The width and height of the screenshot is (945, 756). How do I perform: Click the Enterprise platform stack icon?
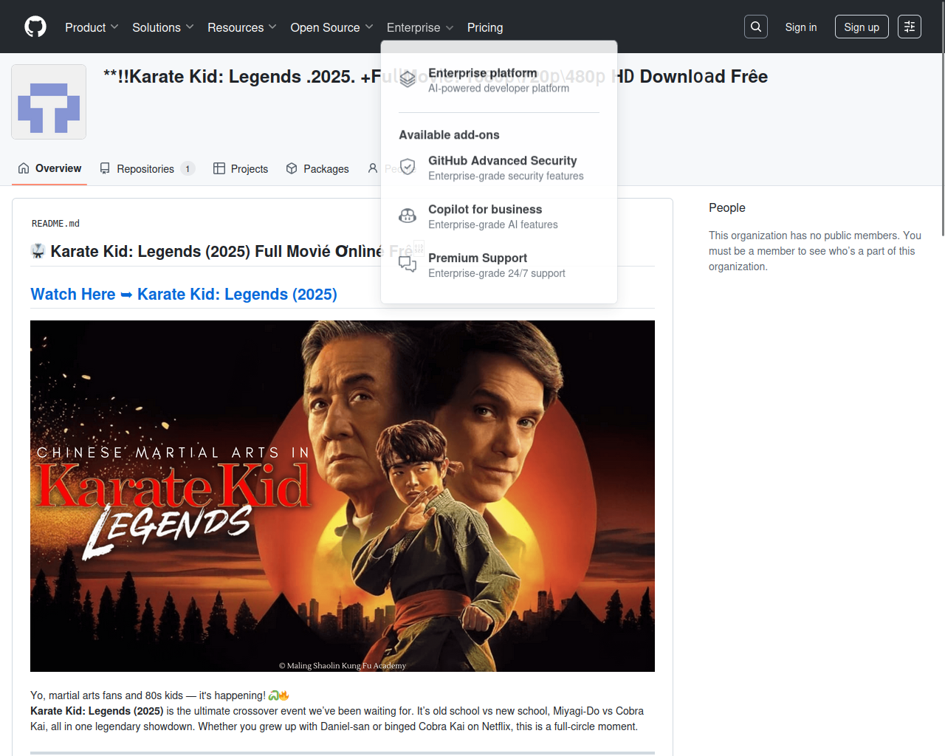coord(408,79)
